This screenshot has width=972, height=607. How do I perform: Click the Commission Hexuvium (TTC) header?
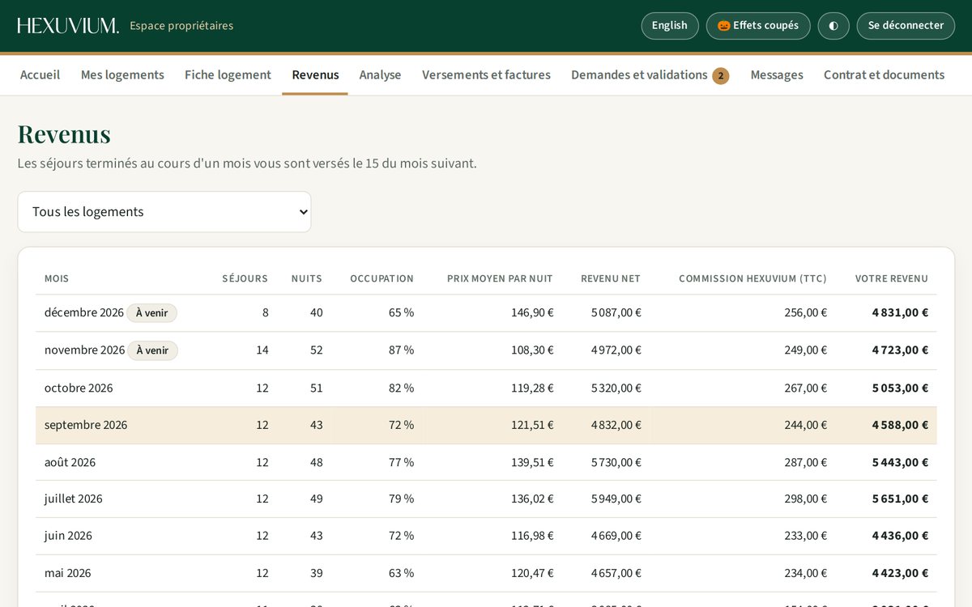[752, 278]
